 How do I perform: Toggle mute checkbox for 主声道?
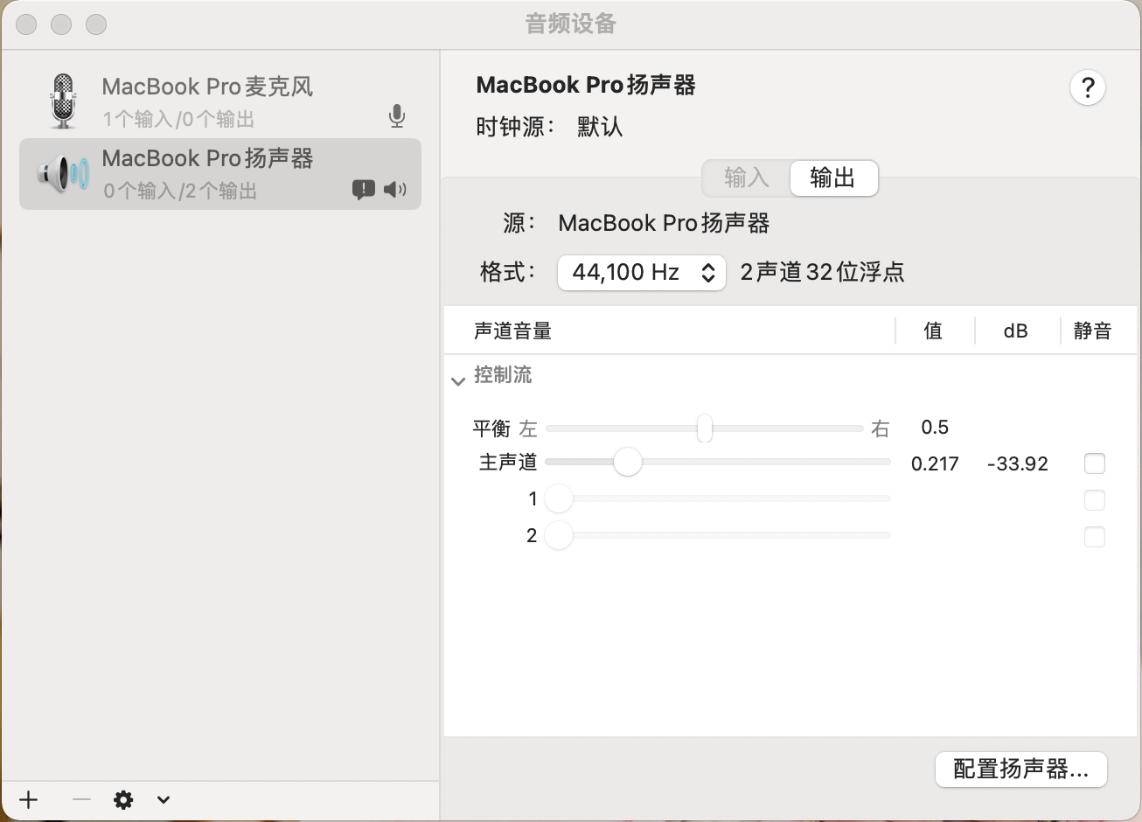pyautogui.click(x=1094, y=463)
